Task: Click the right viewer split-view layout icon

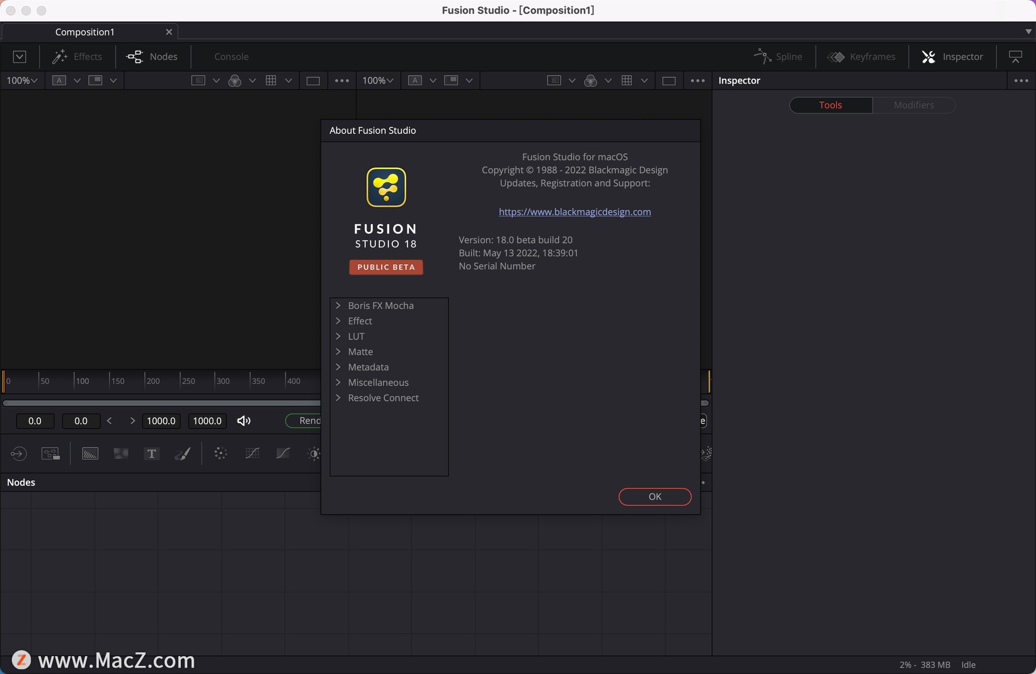Action: tap(451, 80)
